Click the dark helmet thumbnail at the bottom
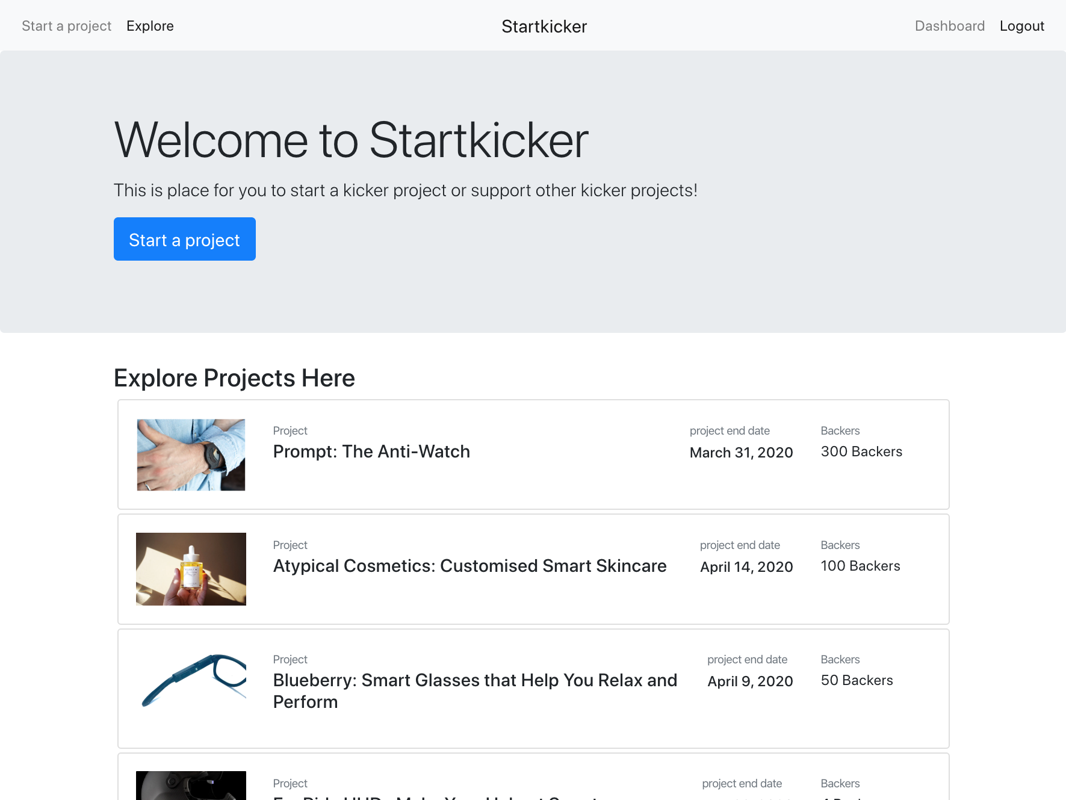Image resolution: width=1066 pixels, height=800 pixels. [x=191, y=785]
